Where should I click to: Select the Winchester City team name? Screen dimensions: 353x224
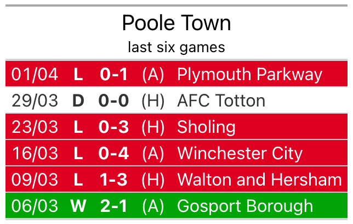coord(240,153)
